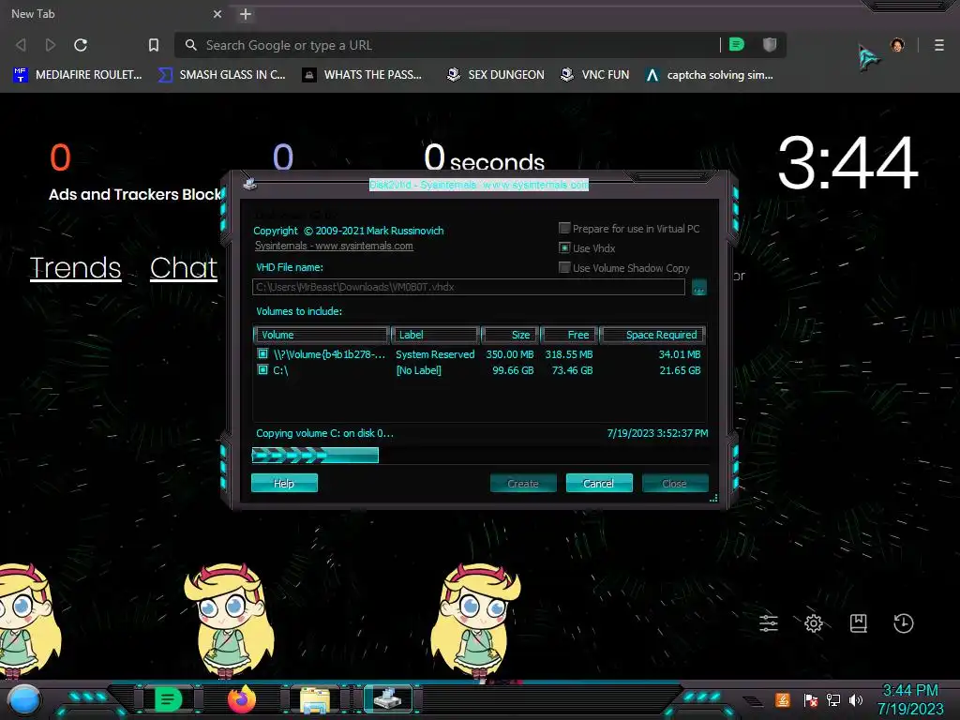Click the dialog resize grip

713,499
